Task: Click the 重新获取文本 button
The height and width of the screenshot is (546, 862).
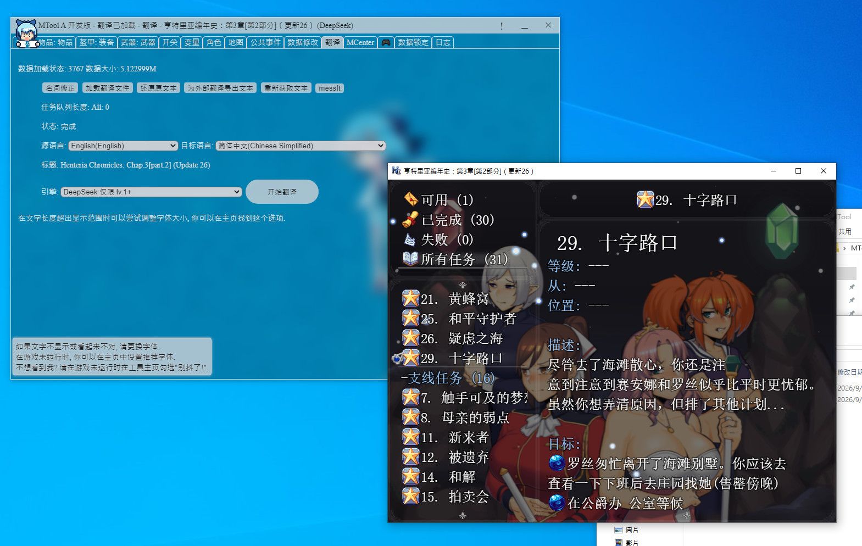Action: click(x=286, y=88)
